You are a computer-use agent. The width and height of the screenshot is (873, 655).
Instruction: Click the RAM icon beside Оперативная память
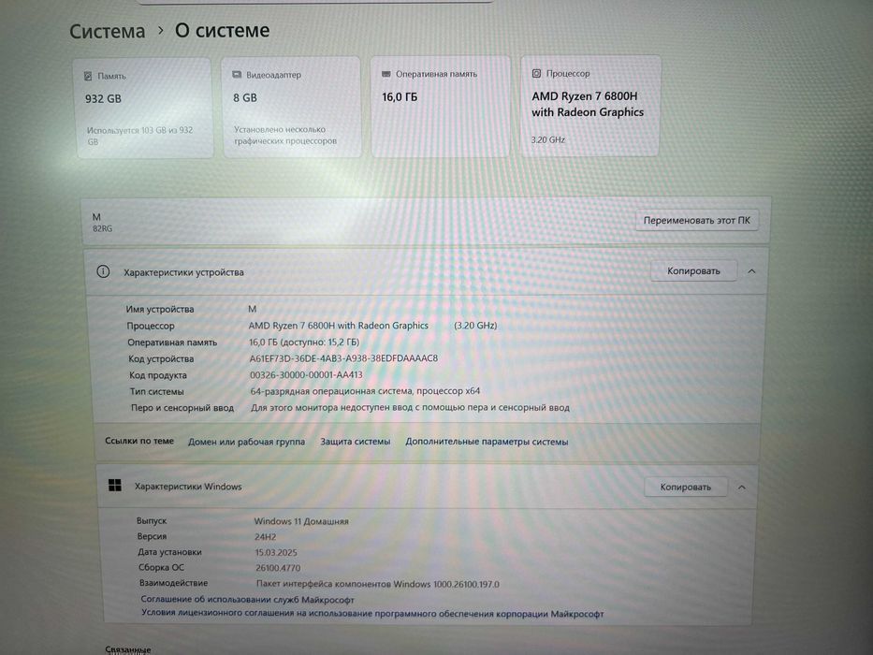[x=386, y=74]
